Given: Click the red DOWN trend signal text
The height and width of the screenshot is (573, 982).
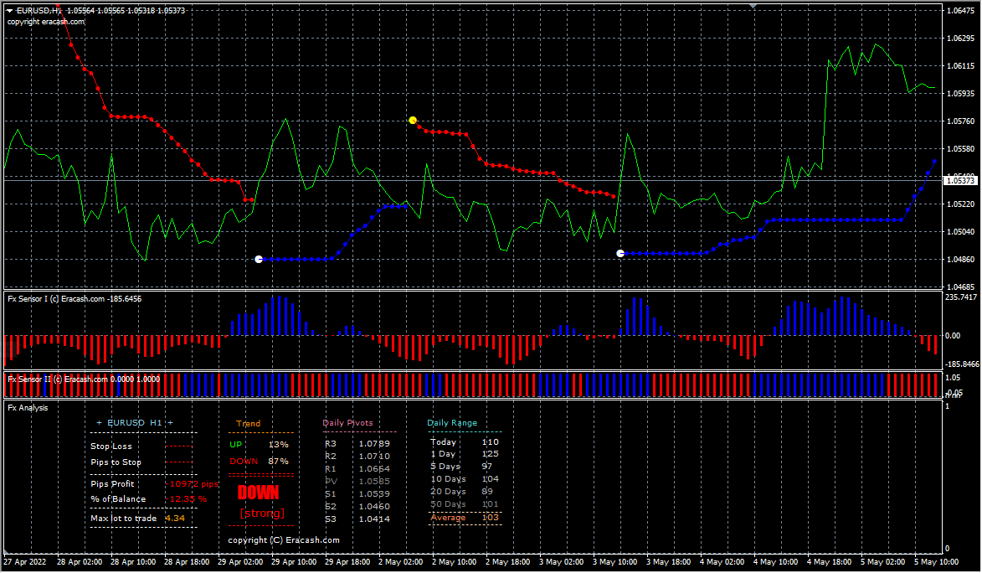Looking at the screenshot, I should pos(258,493).
